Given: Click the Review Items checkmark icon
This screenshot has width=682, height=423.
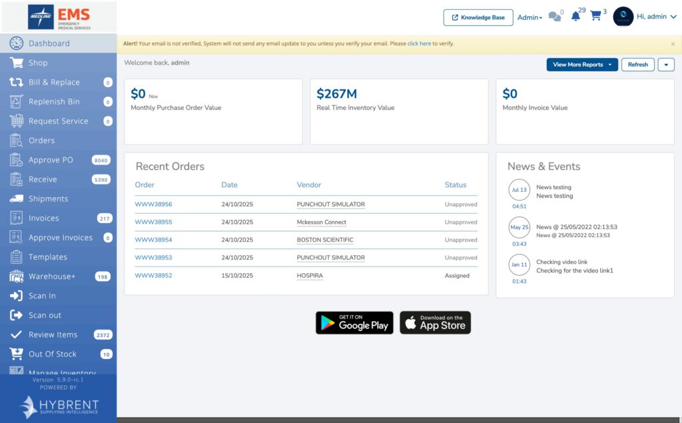Looking at the screenshot, I should 16,334.
